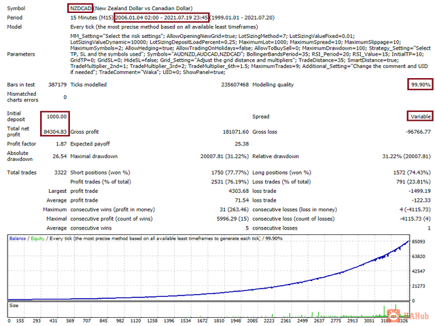The height and width of the screenshot is (326, 435).
Task: Click the Symbols="AUDNZD,AUDCAD,NZDCAD" parameter text
Action: (196, 54)
